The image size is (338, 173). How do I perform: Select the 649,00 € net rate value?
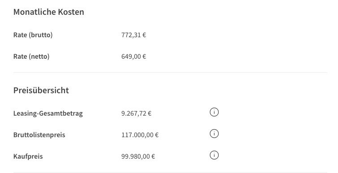coord(134,56)
